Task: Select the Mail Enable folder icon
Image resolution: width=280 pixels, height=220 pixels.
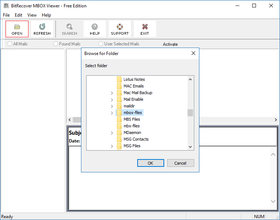Action: point(119,99)
